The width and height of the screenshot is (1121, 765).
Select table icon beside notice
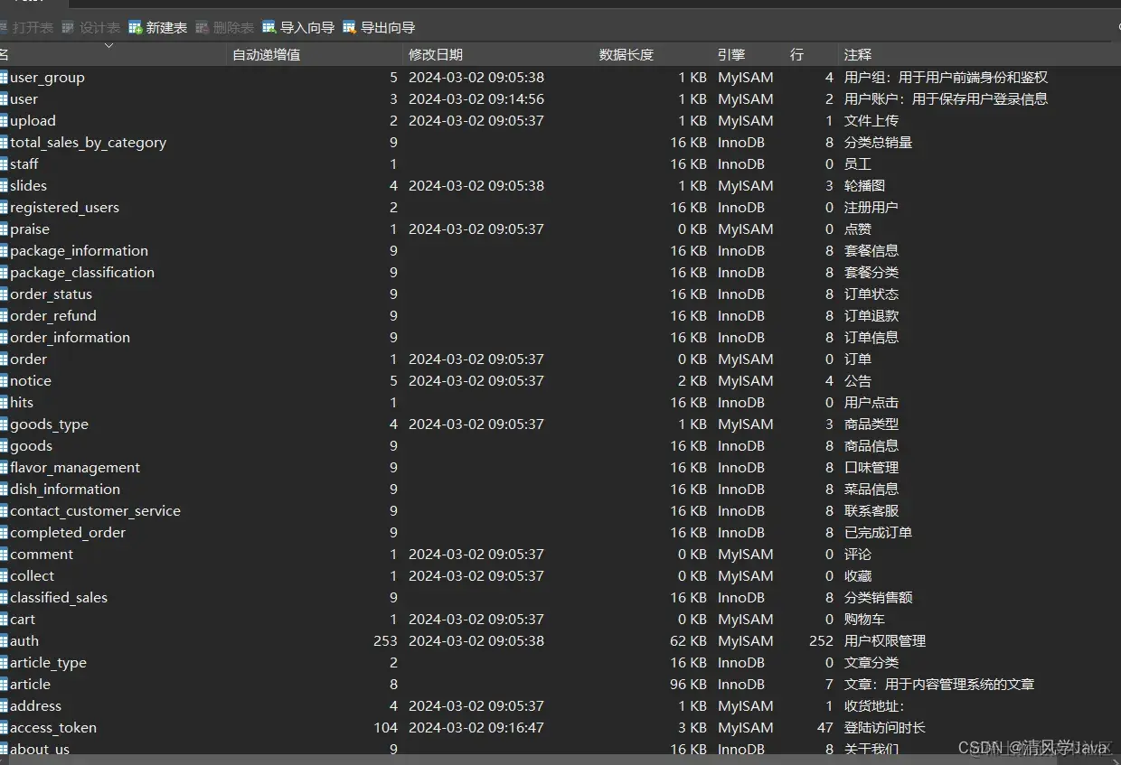click(x=4, y=381)
